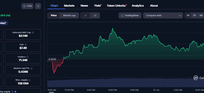Click the Holders info icon
The height and width of the screenshot is (93, 204).
pos(27,57)
